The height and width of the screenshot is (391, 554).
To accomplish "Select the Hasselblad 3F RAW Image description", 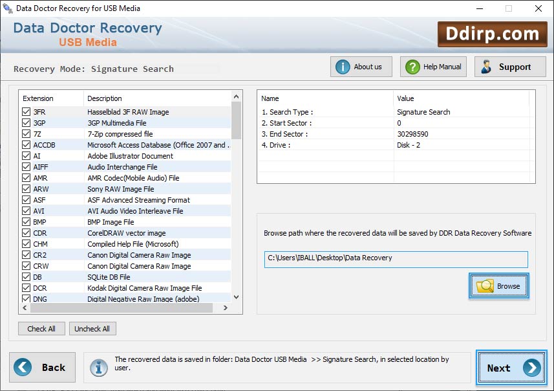I will (128, 112).
